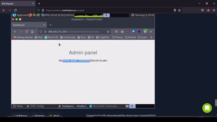Open the Docs bookmark
This screenshot has height=122, width=217.
82,37
